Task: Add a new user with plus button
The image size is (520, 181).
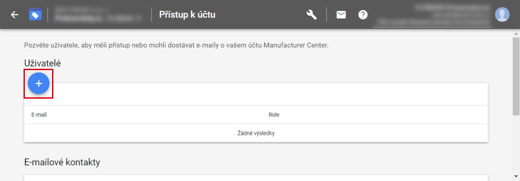Action: coord(39,84)
